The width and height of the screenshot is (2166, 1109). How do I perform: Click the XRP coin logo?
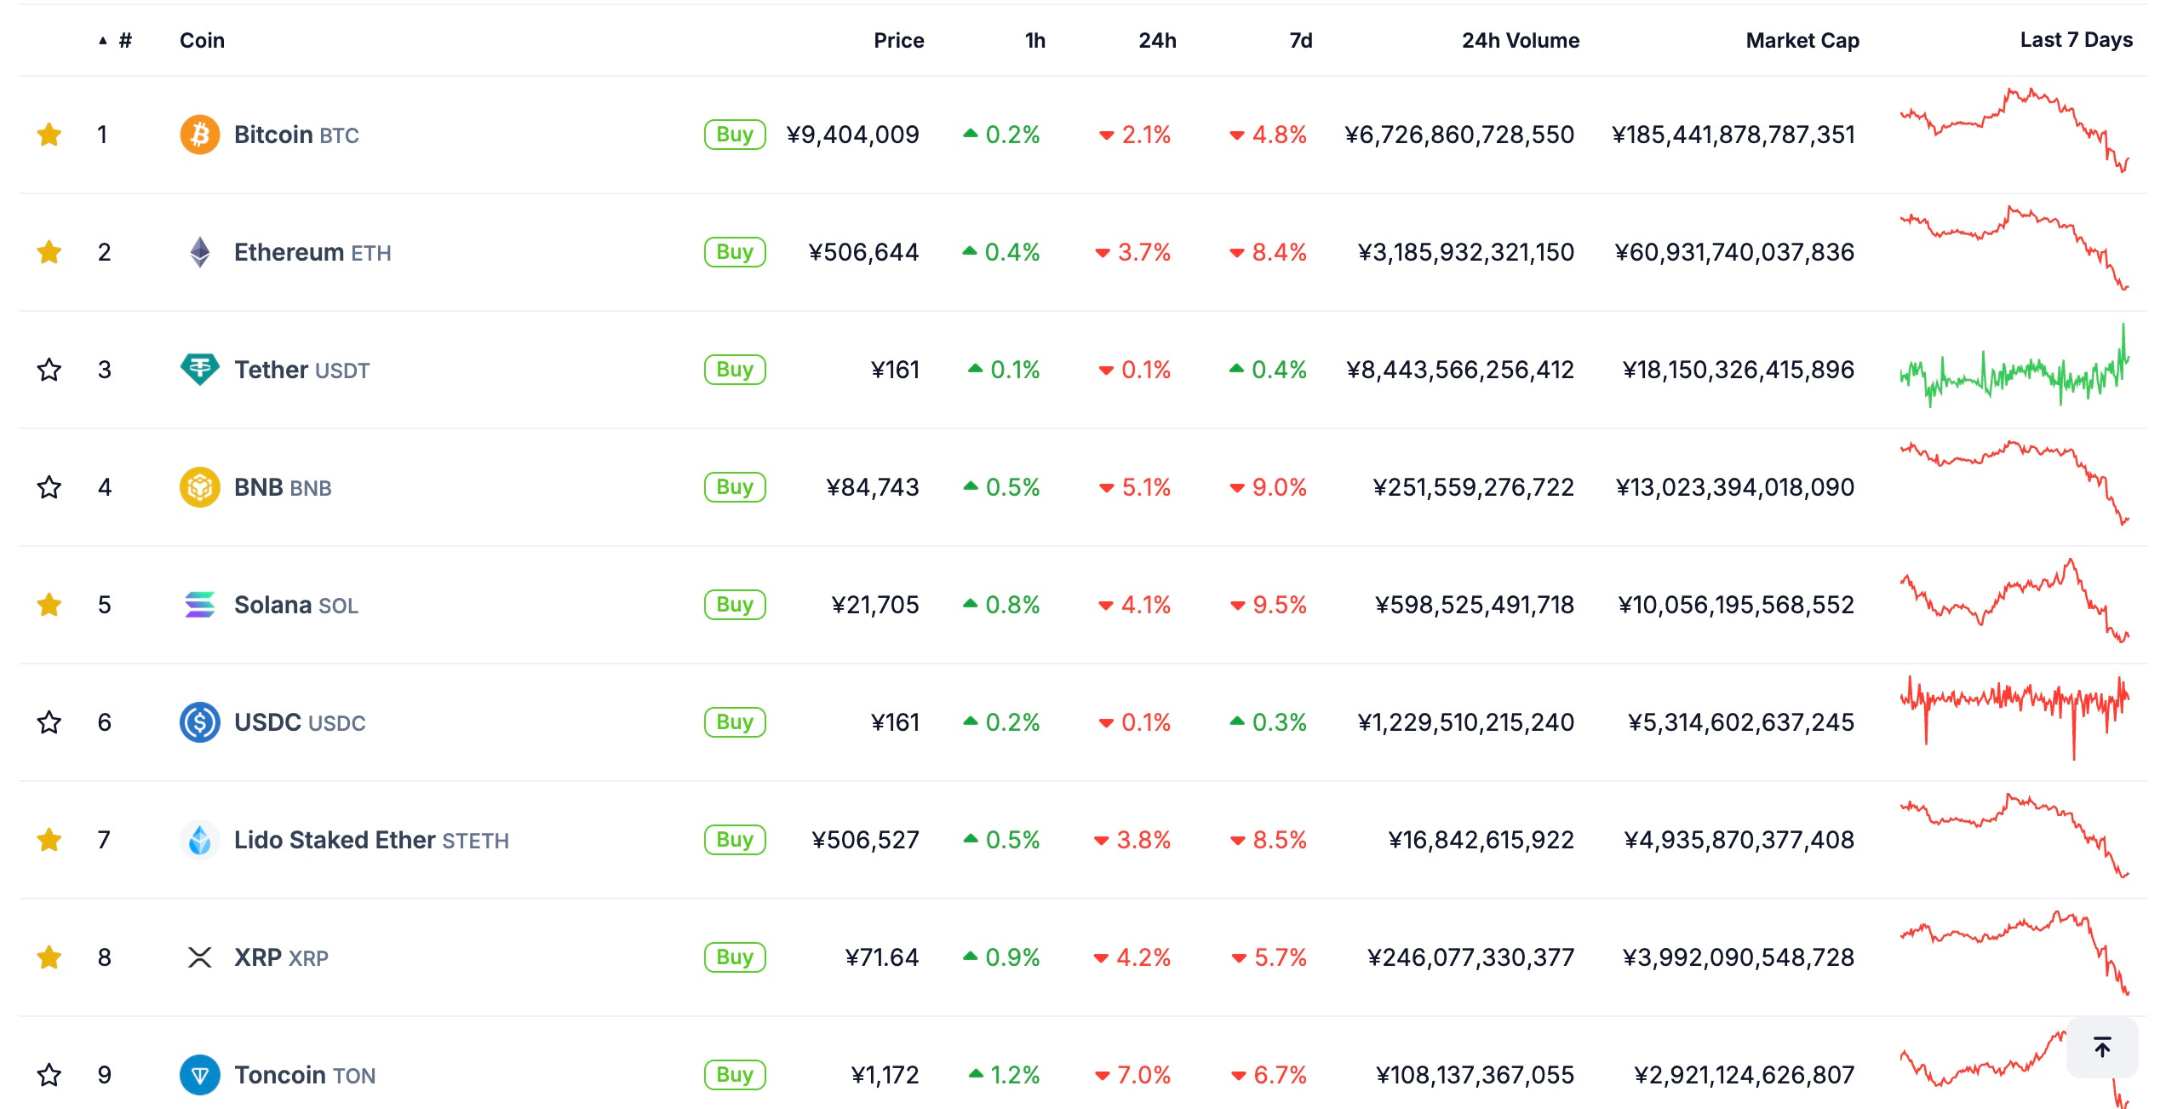click(x=200, y=957)
